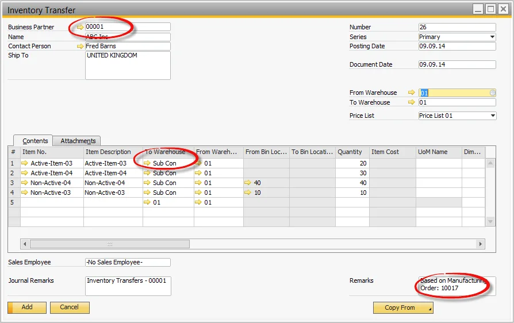Click link arrow beside Non-Active-03 item number
The width and height of the screenshot is (514, 323).
click(x=25, y=193)
